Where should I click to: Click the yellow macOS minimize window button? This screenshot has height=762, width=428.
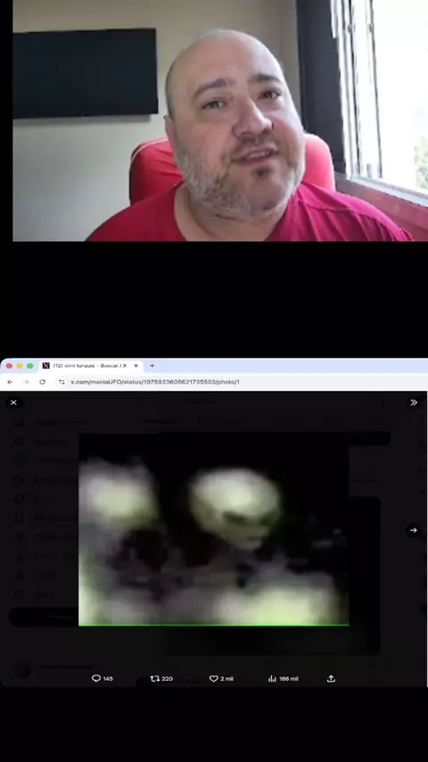pyautogui.click(x=20, y=366)
